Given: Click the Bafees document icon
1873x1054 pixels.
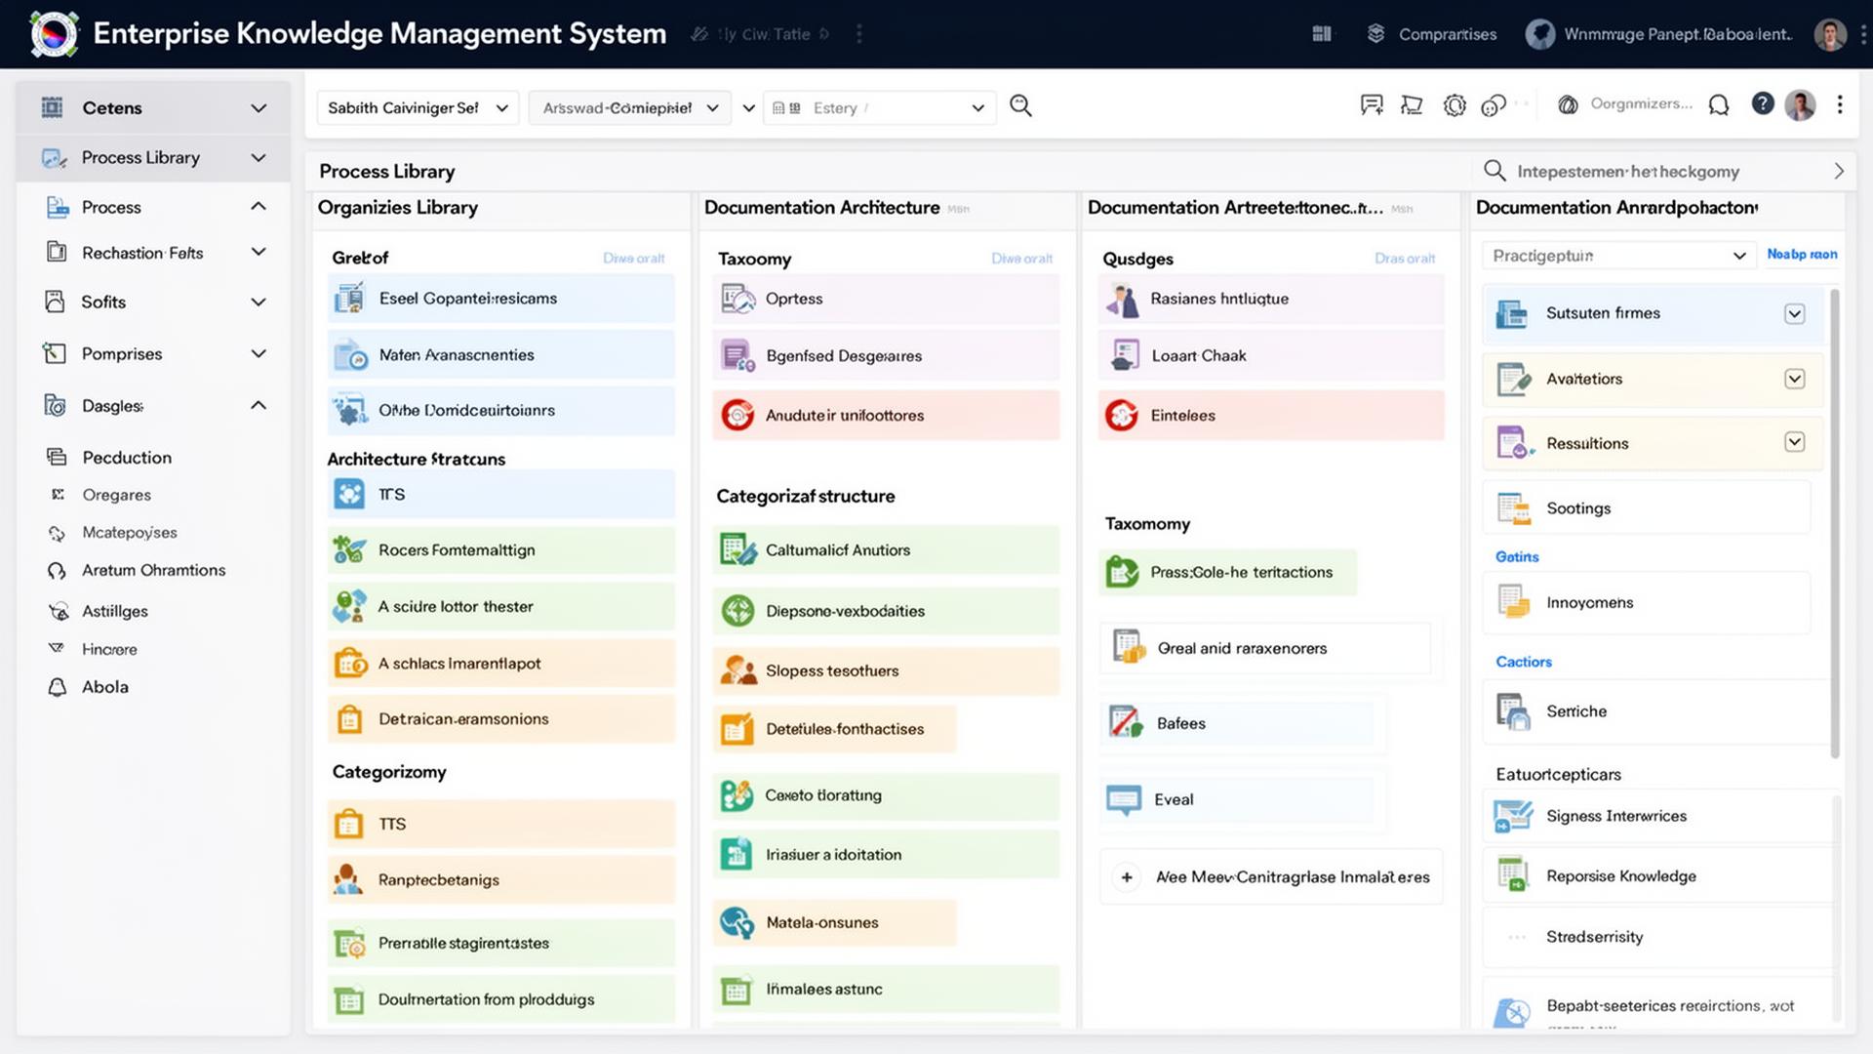Looking at the screenshot, I should 1126,723.
